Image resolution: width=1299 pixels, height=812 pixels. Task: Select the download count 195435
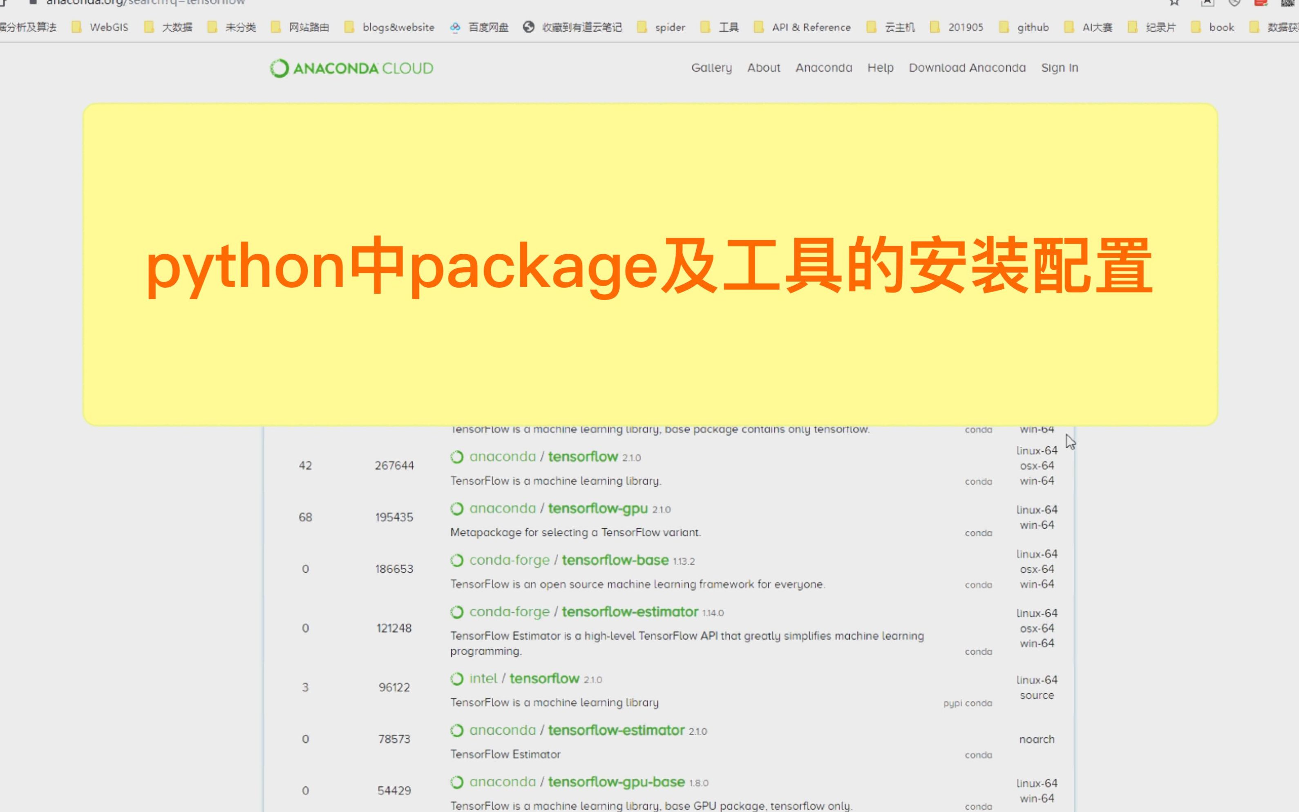coord(394,517)
